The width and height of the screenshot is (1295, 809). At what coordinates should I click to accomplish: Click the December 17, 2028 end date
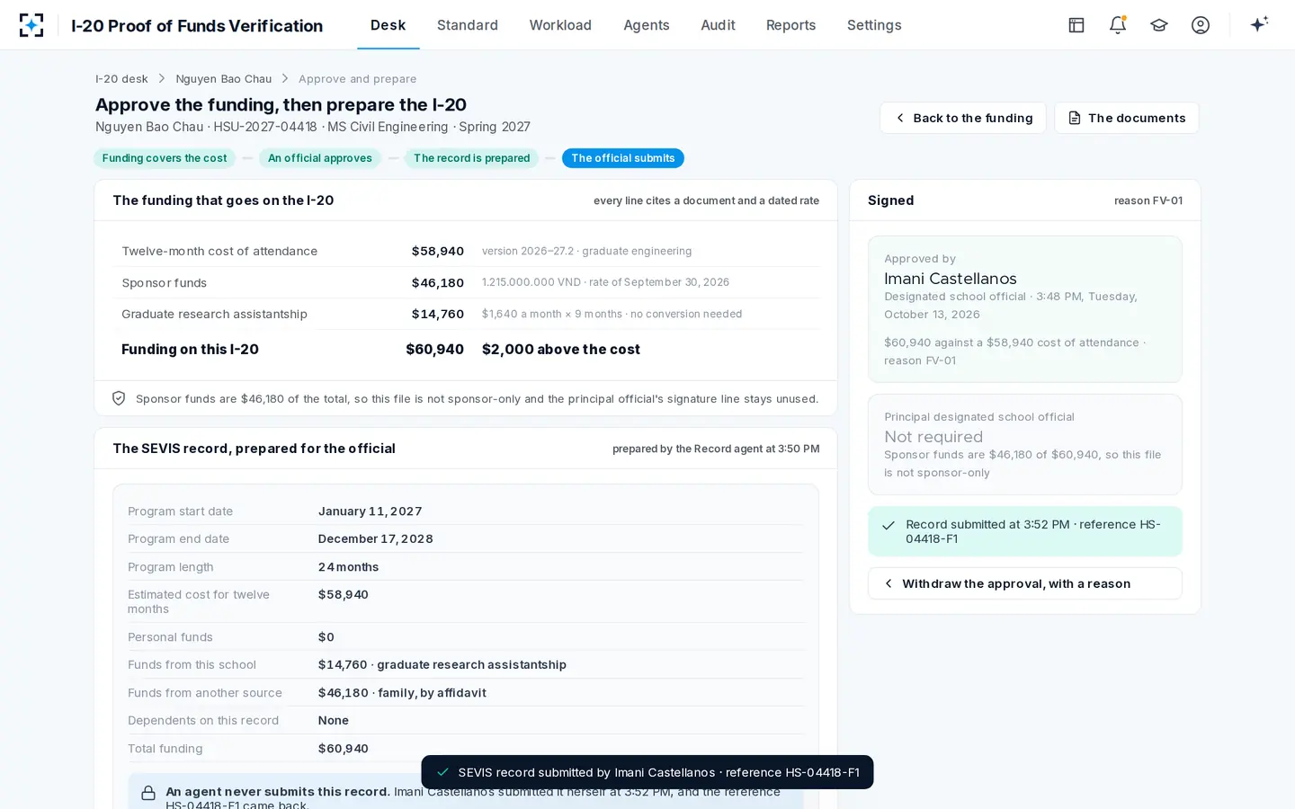(375, 539)
